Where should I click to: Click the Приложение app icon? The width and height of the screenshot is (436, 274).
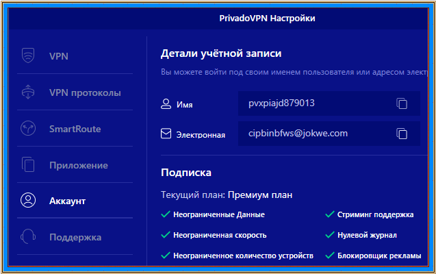28,164
